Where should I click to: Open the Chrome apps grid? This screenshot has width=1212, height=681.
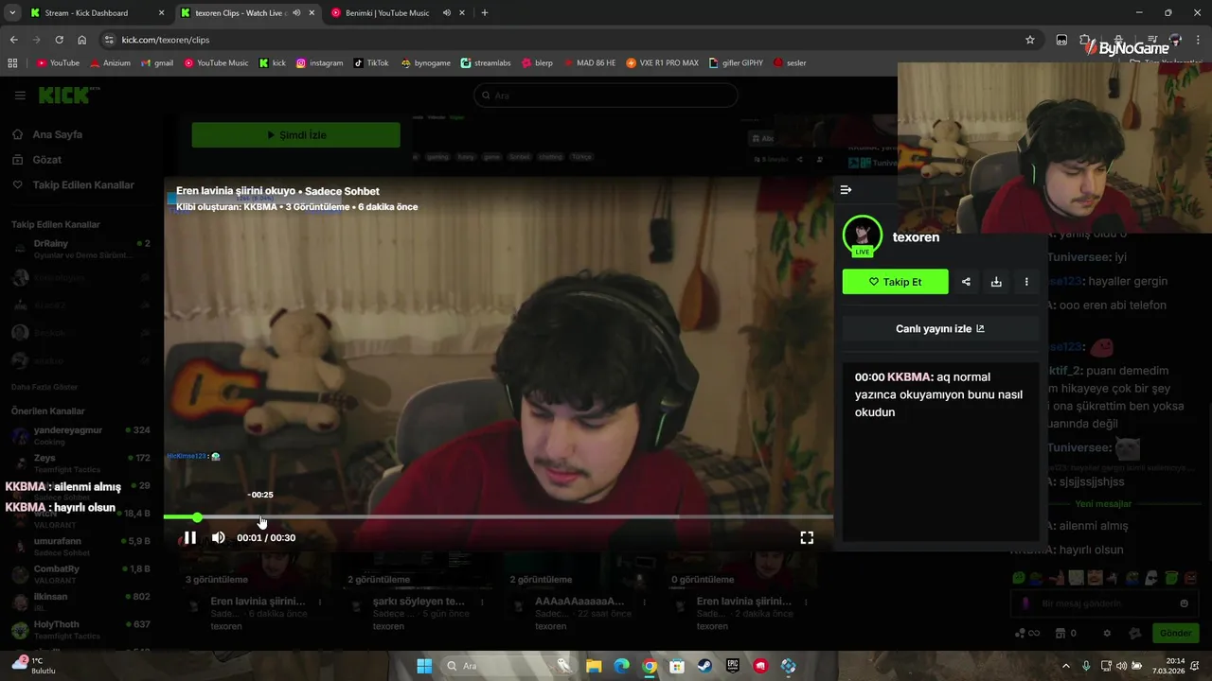[x=12, y=63]
